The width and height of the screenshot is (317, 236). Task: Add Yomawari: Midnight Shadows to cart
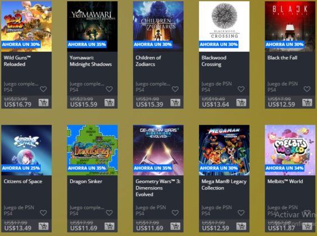click(x=110, y=103)
